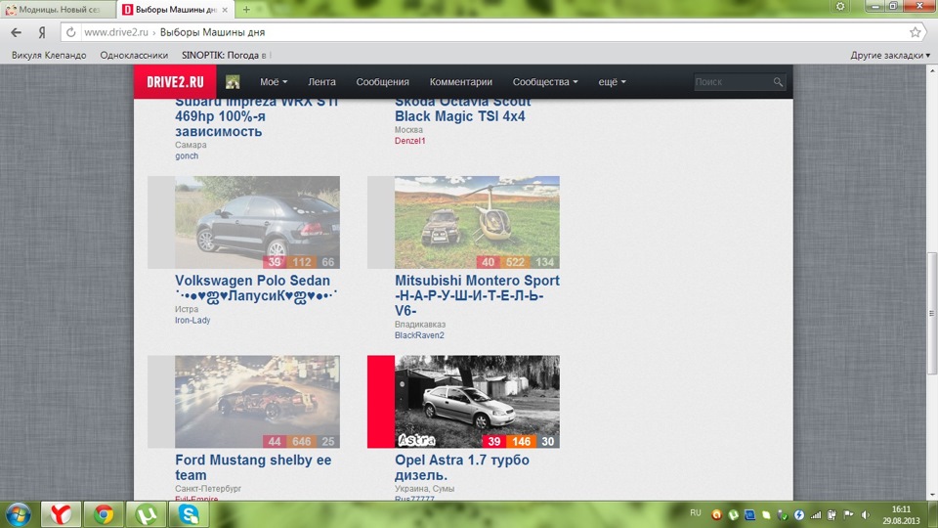
Task: Toggle vote bar for Mitsubishi Montero Sport
Action: [380, 222]
